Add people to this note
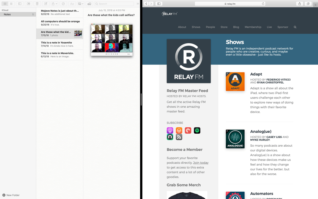The width and height of the screenshot is (318, 199). click(89, 4)
